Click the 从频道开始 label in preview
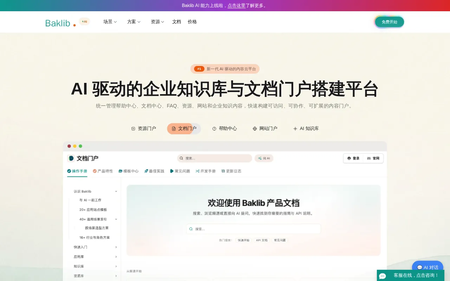 [x=134, y=271]
